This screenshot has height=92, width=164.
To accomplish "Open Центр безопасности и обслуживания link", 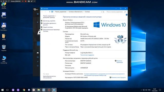I will [49, 77].
